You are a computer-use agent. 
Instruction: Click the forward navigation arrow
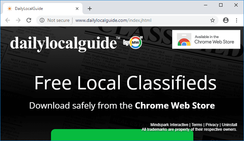(18, 20)
